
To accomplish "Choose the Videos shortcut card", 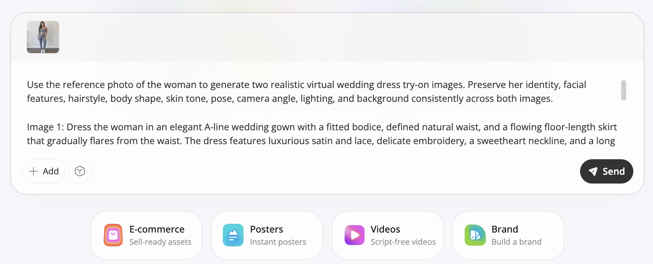I will coord(388,235).
